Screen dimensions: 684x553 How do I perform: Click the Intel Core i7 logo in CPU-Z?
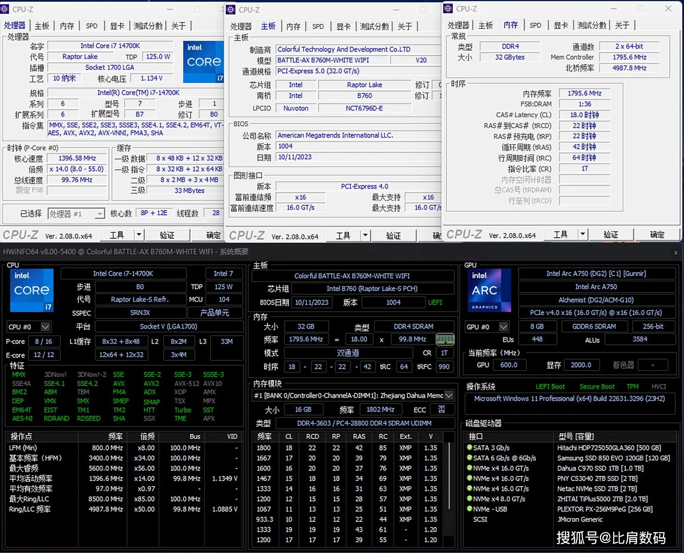(203, 62)
